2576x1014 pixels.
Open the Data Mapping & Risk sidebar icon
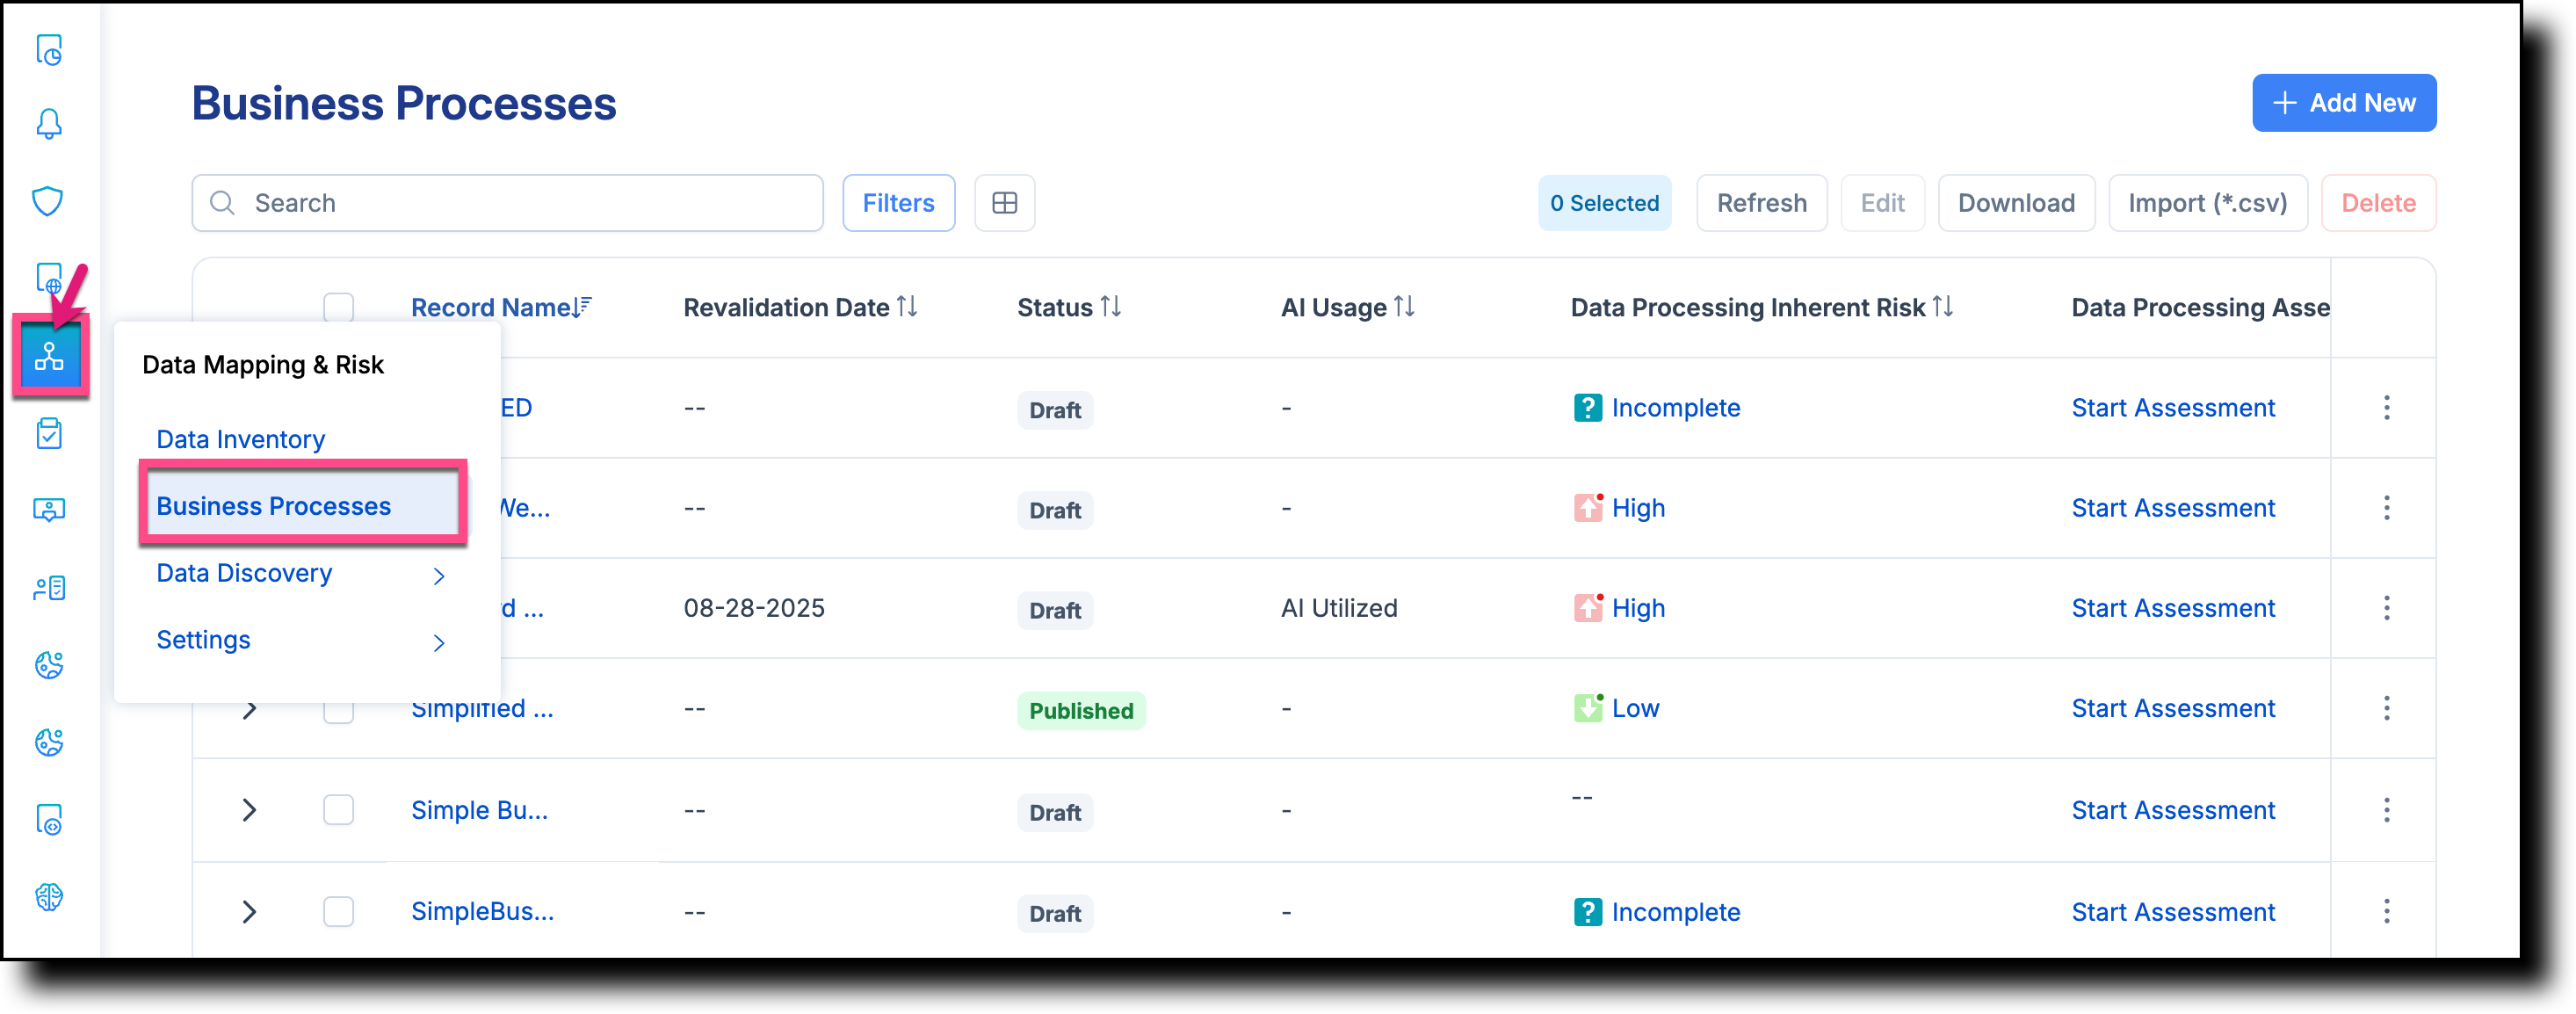click(x=49, y=356)
